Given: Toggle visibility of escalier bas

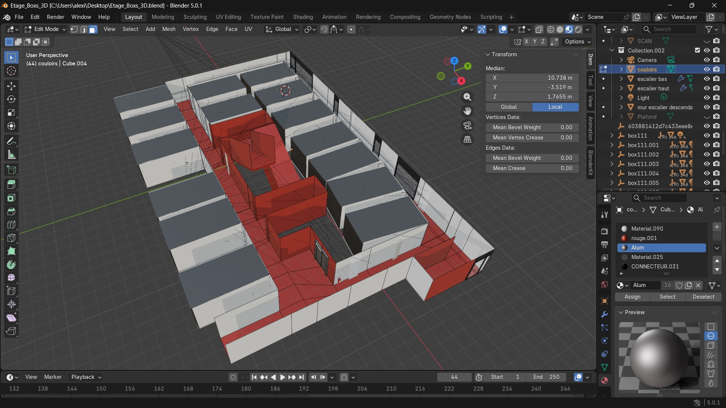Looking at the screenshot, I should coord(706,79).
